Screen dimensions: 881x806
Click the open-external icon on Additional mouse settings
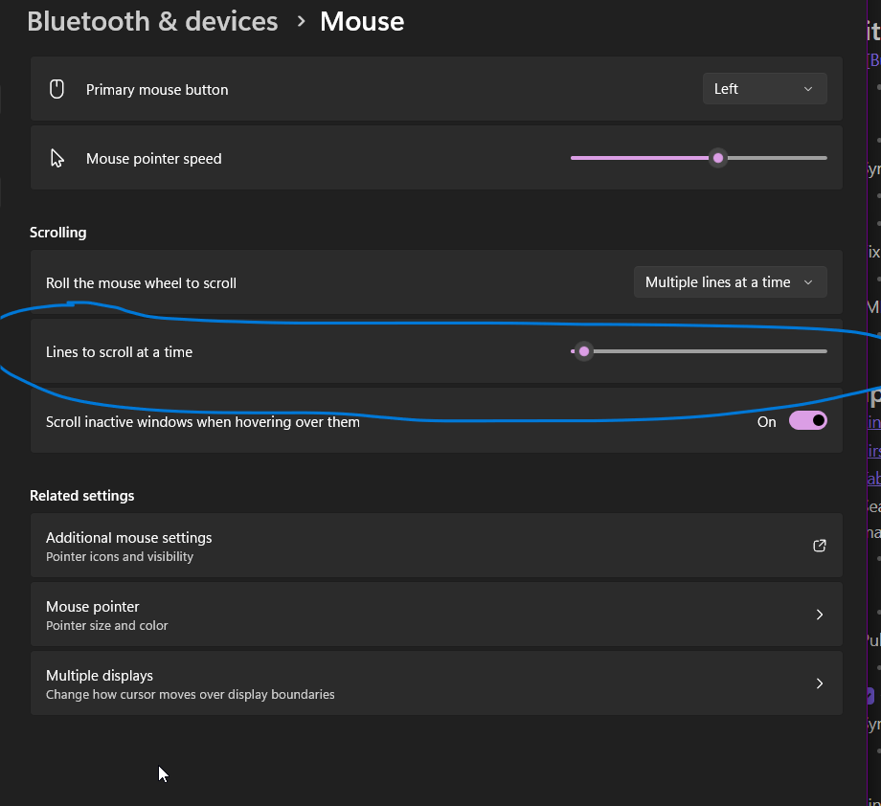tap(819, 546)
